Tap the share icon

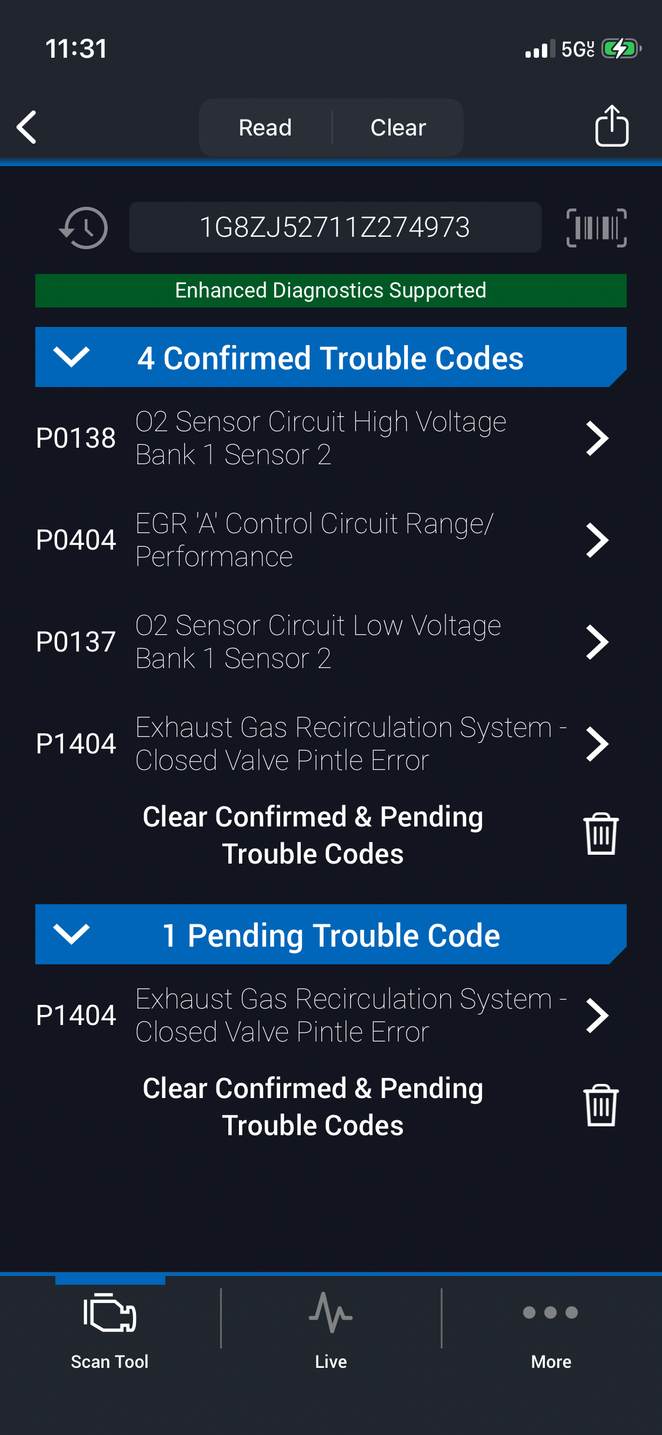(611, 126)
